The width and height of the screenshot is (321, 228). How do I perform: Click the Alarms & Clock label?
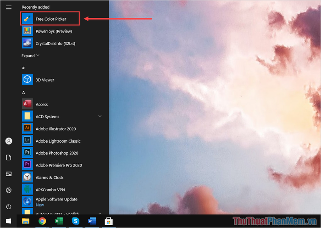point(50,178)
